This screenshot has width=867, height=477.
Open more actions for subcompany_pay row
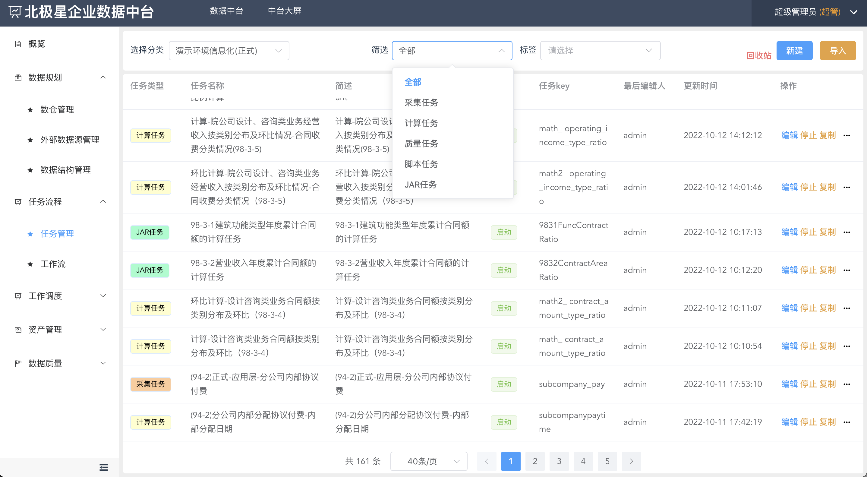pyautogui.click(x=847, y=384)
